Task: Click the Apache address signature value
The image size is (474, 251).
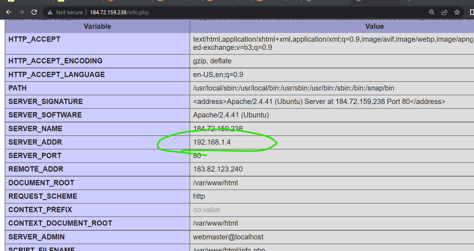Action: pyautogui.click(x=319, y=102)
